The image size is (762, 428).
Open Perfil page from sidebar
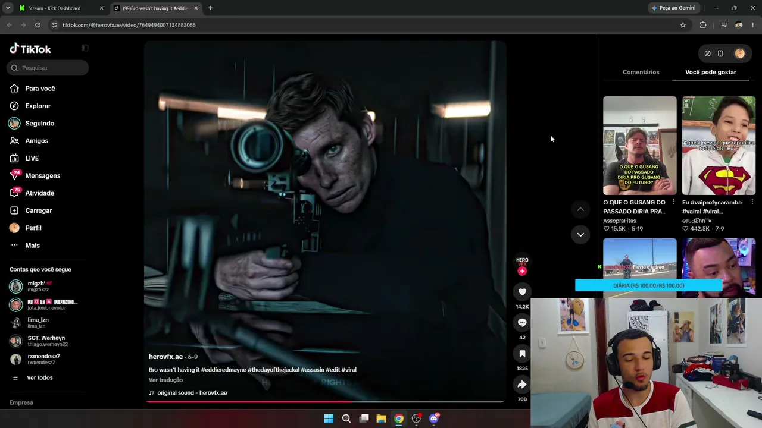click(33, 228)
